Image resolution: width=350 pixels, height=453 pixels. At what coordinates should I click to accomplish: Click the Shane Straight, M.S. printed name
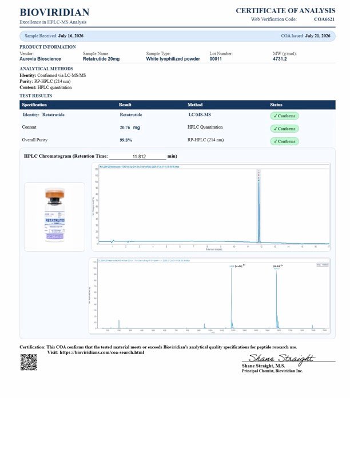264,365
